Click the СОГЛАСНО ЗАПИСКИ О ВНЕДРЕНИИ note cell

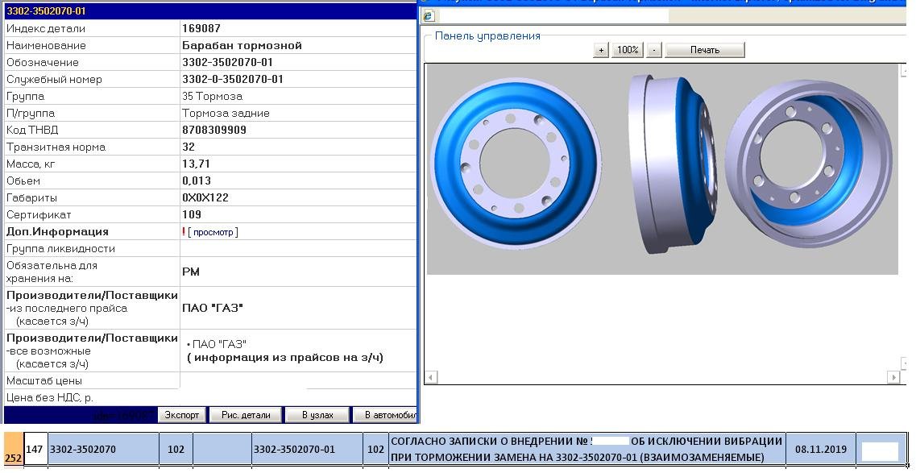[x=586, y=449]
